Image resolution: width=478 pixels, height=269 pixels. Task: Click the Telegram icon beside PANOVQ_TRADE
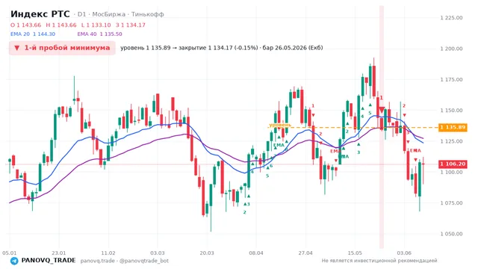tap(14, 261)
